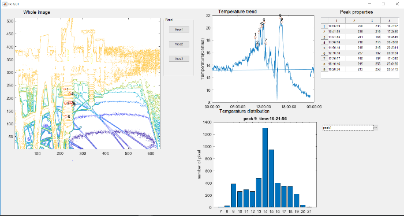The image size is (404, 216).
Task: Click the Temperature trend title
Action: point(237,12)
